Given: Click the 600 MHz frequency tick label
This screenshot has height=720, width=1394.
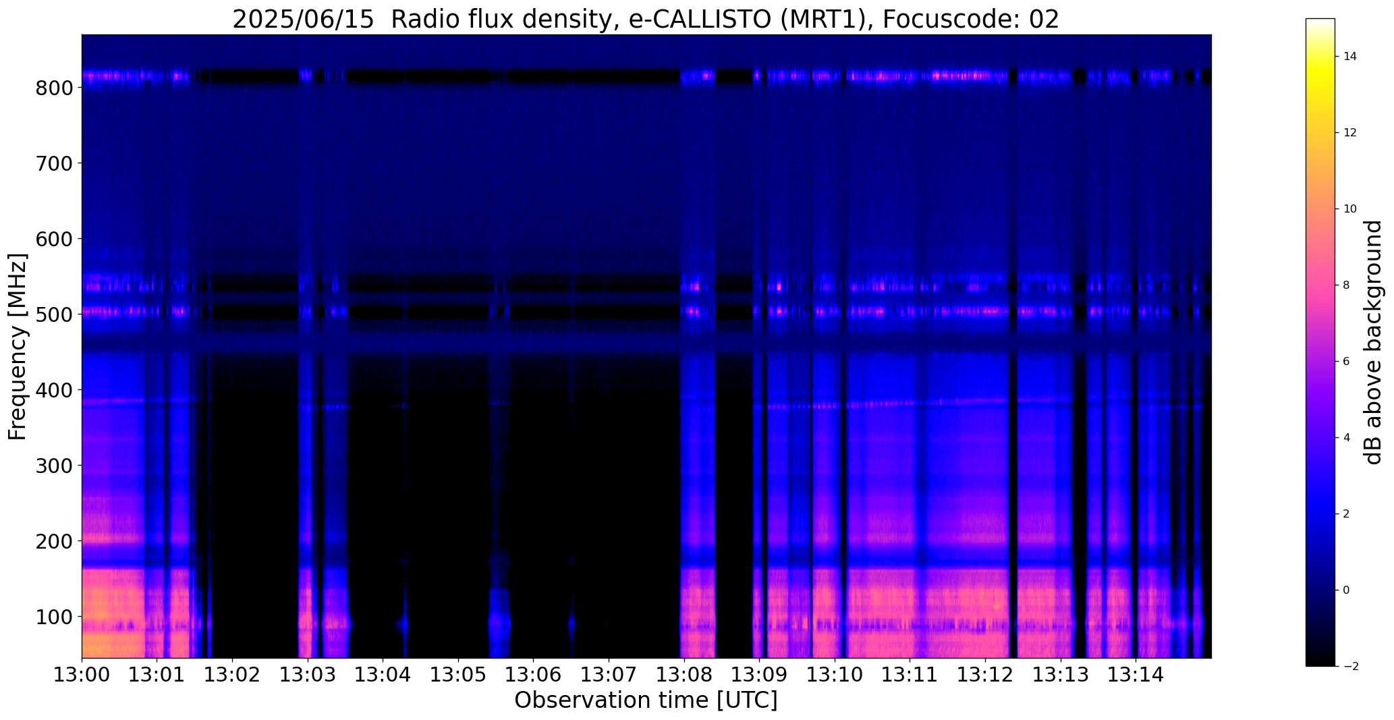Looking at the screenshot, I should pos(53,239).
